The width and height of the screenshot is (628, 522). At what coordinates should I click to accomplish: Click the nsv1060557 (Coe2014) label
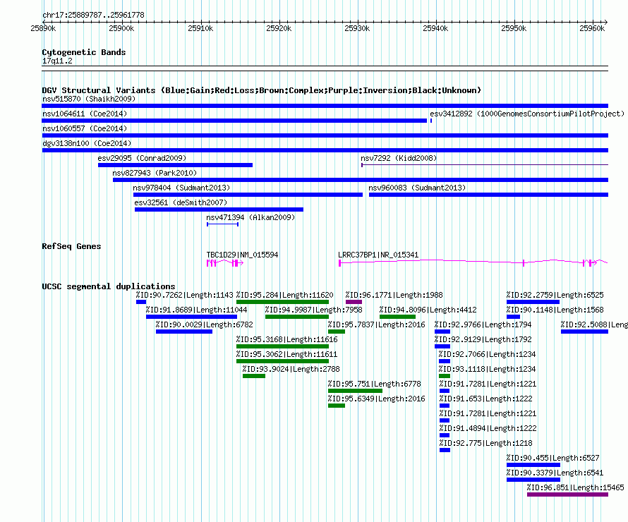(85, 128)
